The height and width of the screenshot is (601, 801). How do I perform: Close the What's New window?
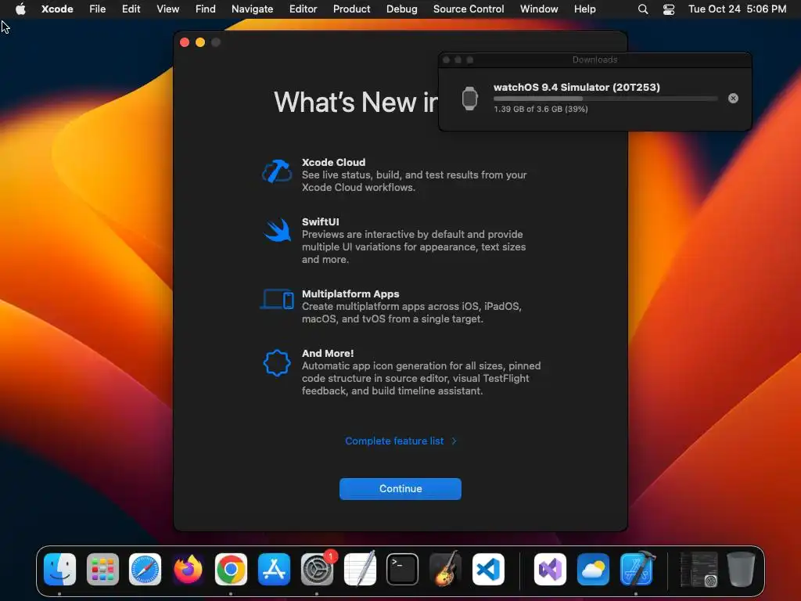click(x=185, y=42)
